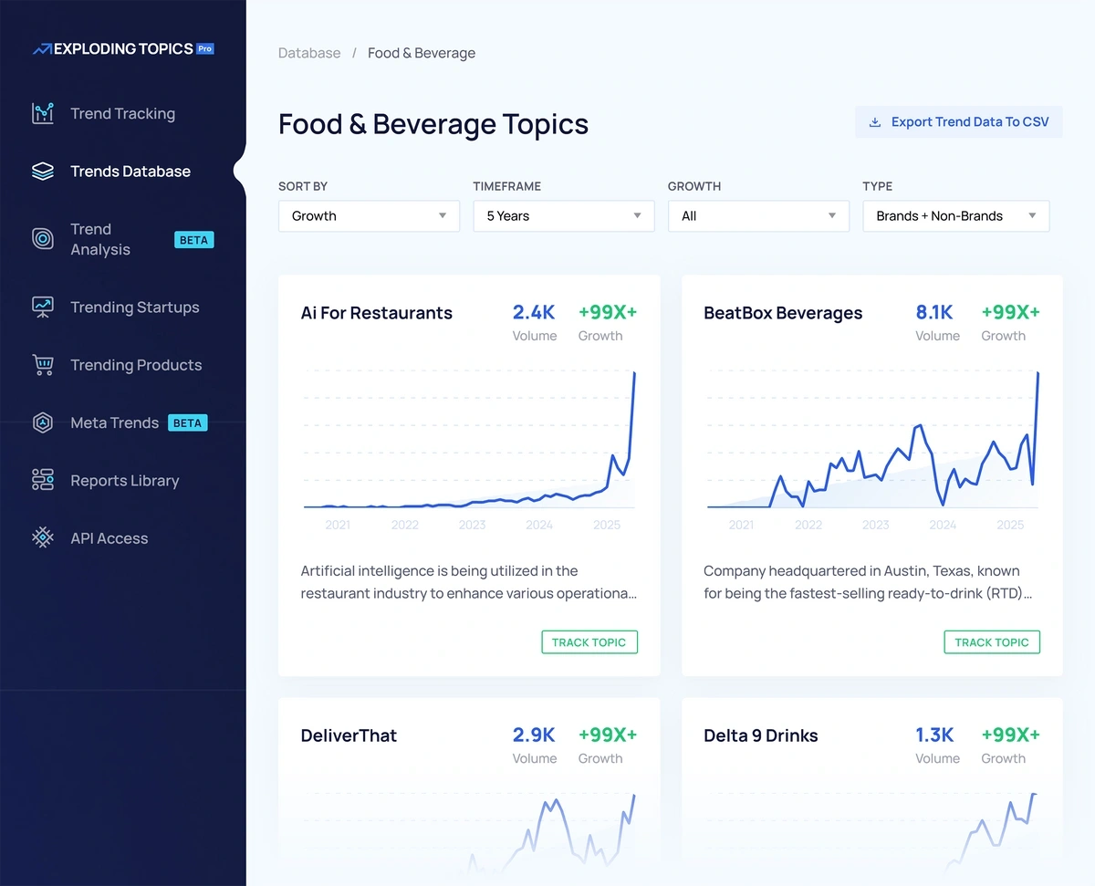Click the Timeframe dropdown arrow
The width and height of the screenshot is (1095, 886).
[637, 216]
